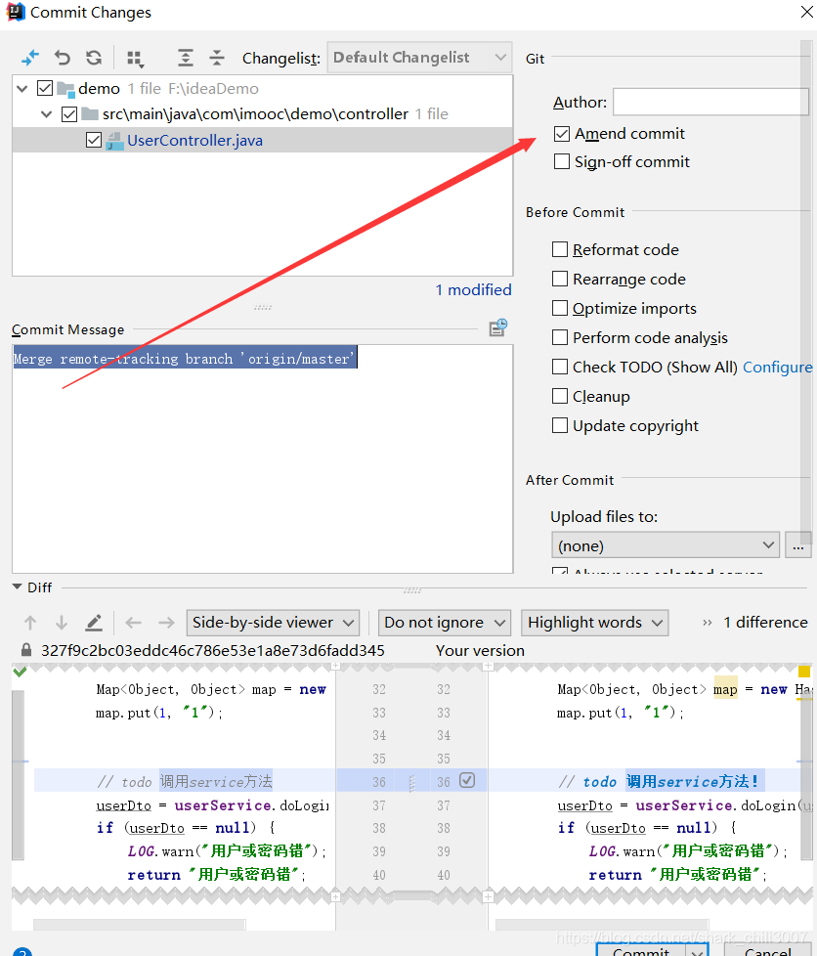
Task: Open the Do not ignore dropdown
Action: pos(445,623)
